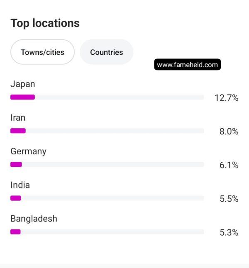Switch to the Towns/cities tab
The height and width of the screenshot is (268, 249).
pyautogui.click(x=42, y=52)
